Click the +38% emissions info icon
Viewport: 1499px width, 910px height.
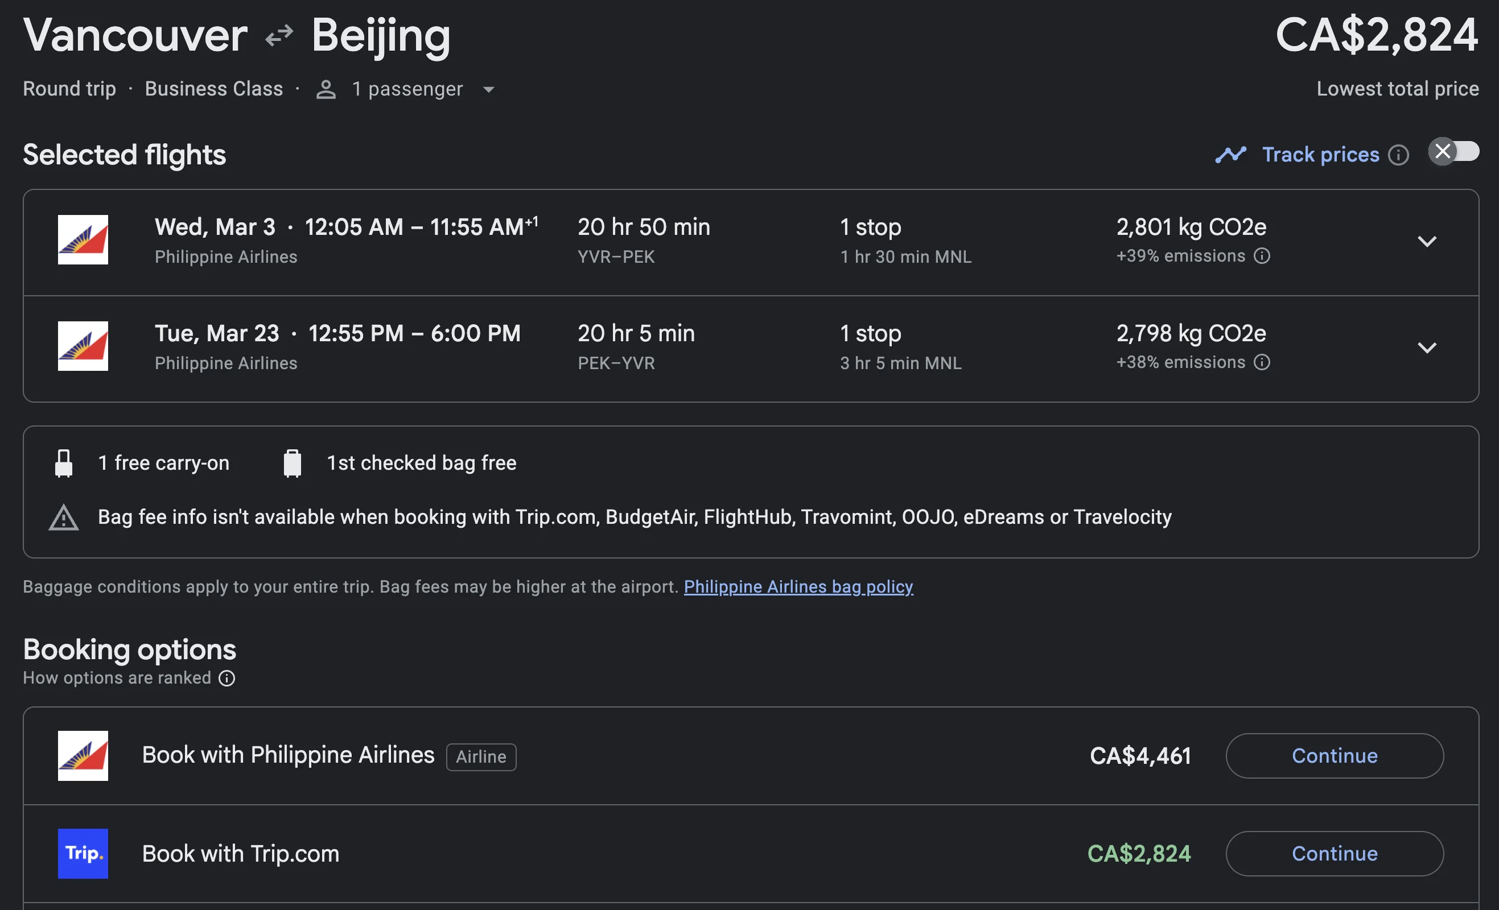point(1262,362)
